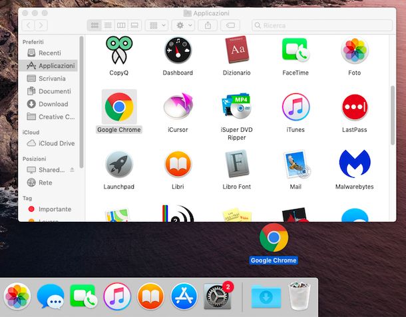406x317 pixels.
Task: Select the Mail app icon
Action: point(296,164)
